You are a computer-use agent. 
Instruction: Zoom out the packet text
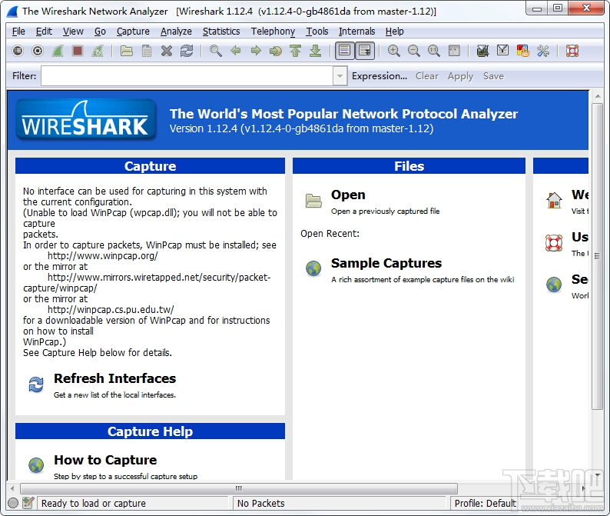click(414, 51)
